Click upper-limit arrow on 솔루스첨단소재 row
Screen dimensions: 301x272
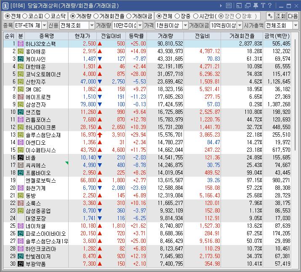pyautogui.click(x=100, y=135)
